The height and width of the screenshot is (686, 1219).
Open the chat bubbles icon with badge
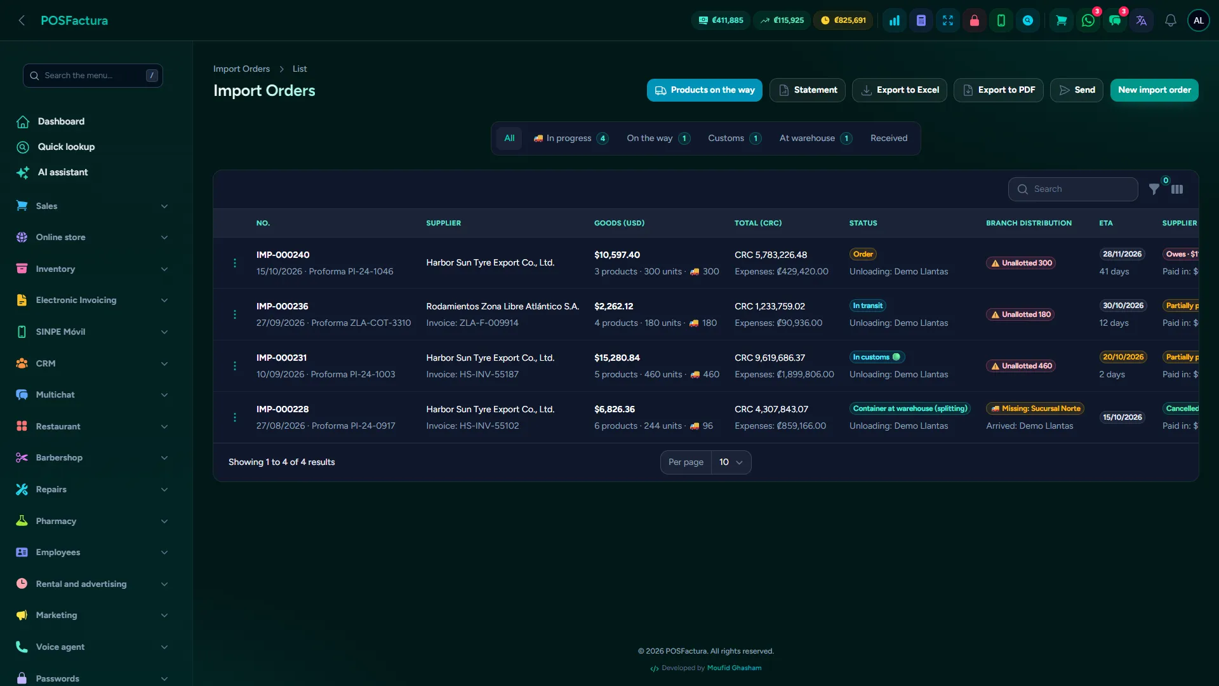point(1115,20)
